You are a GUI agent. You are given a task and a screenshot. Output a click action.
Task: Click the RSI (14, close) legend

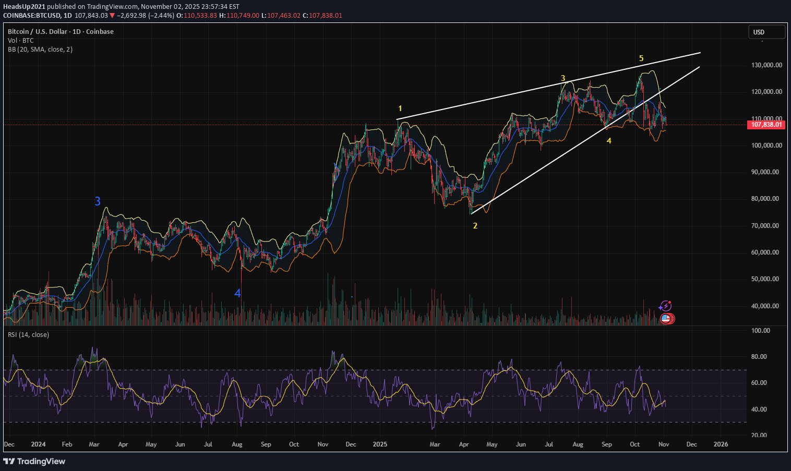(29, 335)
